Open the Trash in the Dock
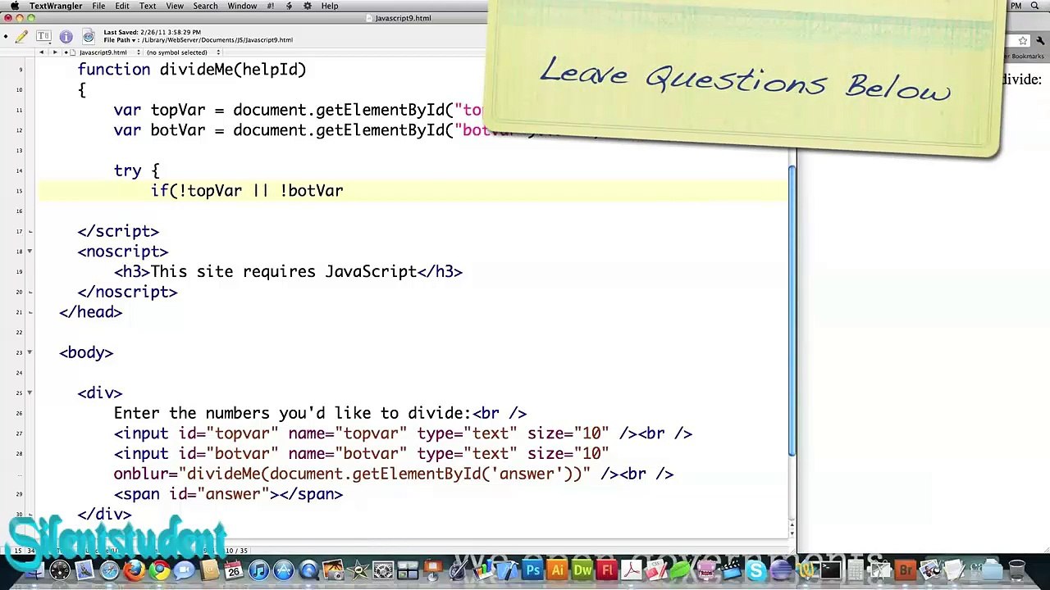The height and width of the screenshot is (590, 1050). tap(1016, 570)
